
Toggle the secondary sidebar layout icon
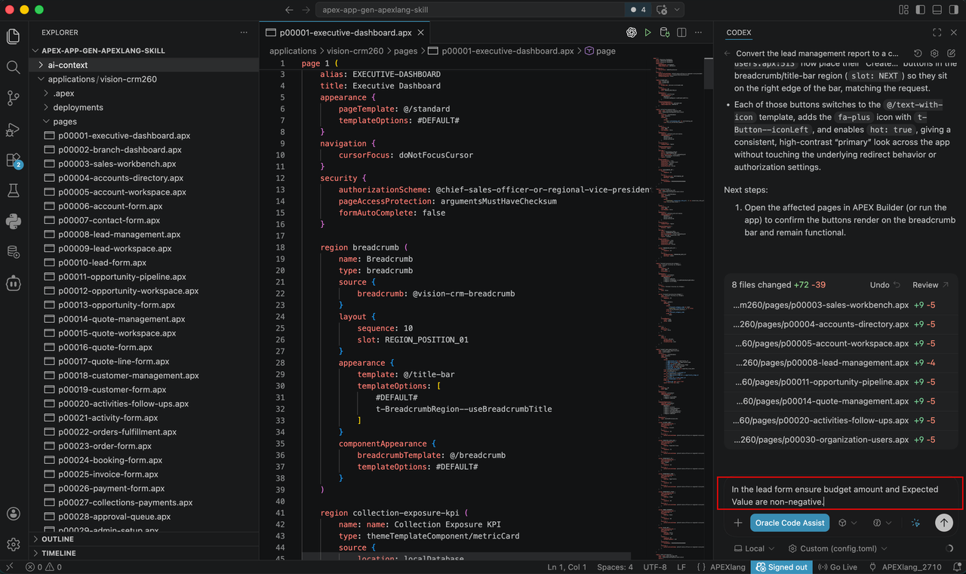coord(954,10)
